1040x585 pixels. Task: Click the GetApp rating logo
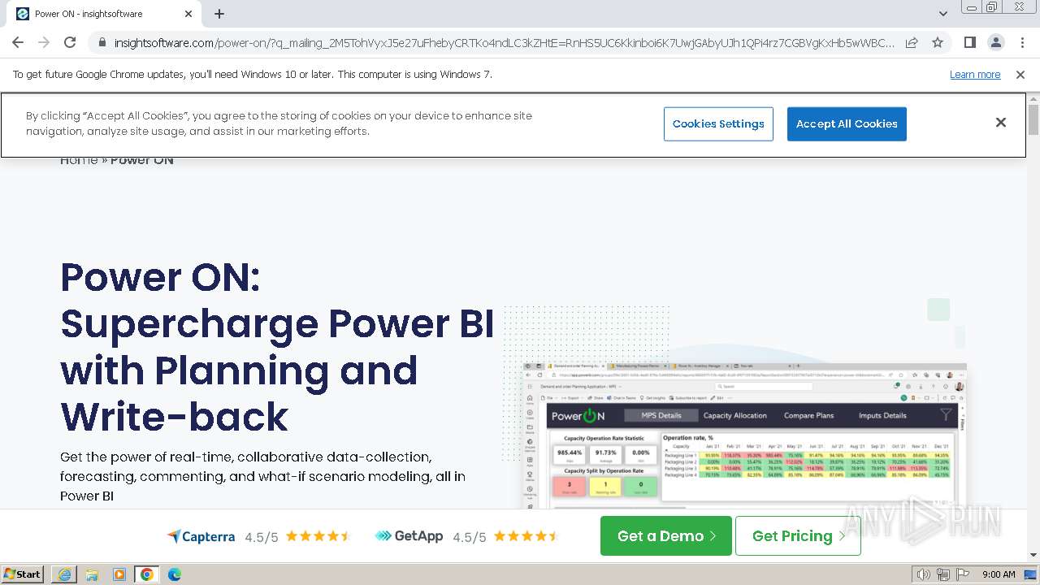409,536
